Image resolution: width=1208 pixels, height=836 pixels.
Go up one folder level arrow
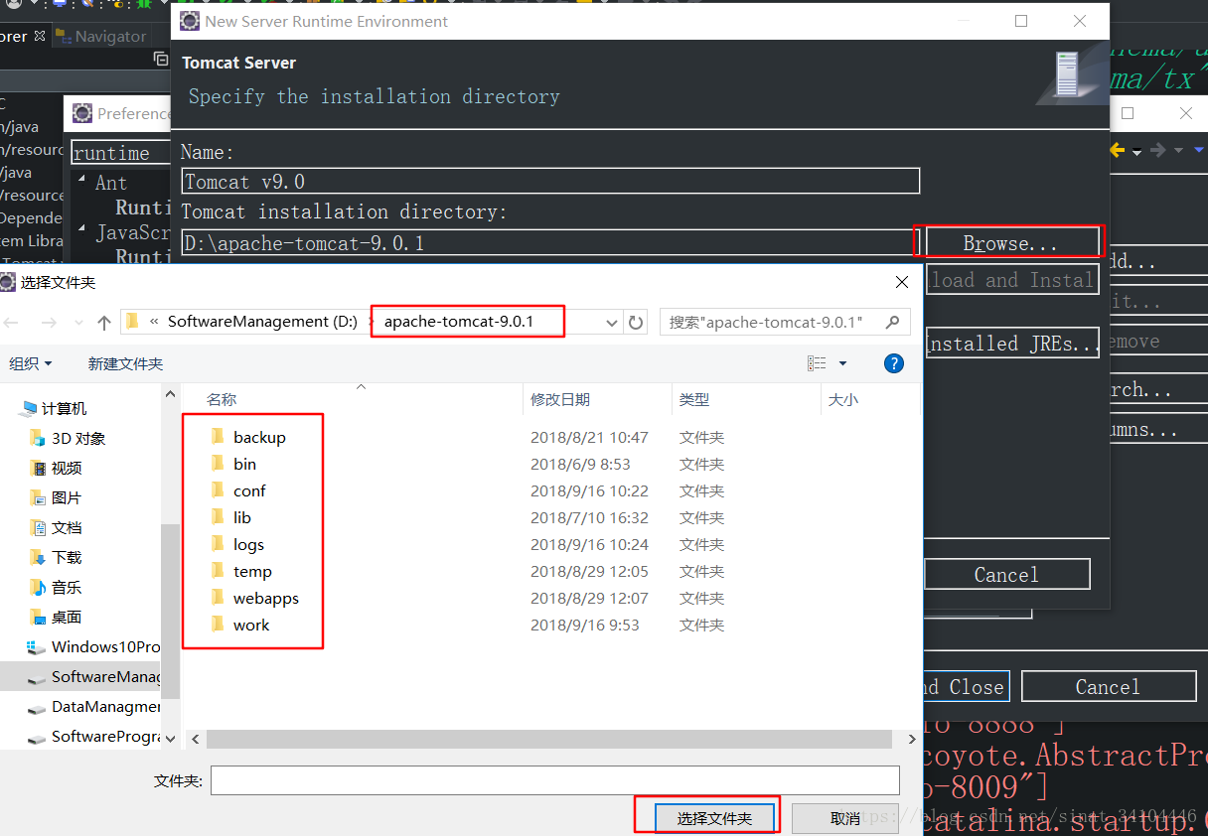tap(104, 322)
